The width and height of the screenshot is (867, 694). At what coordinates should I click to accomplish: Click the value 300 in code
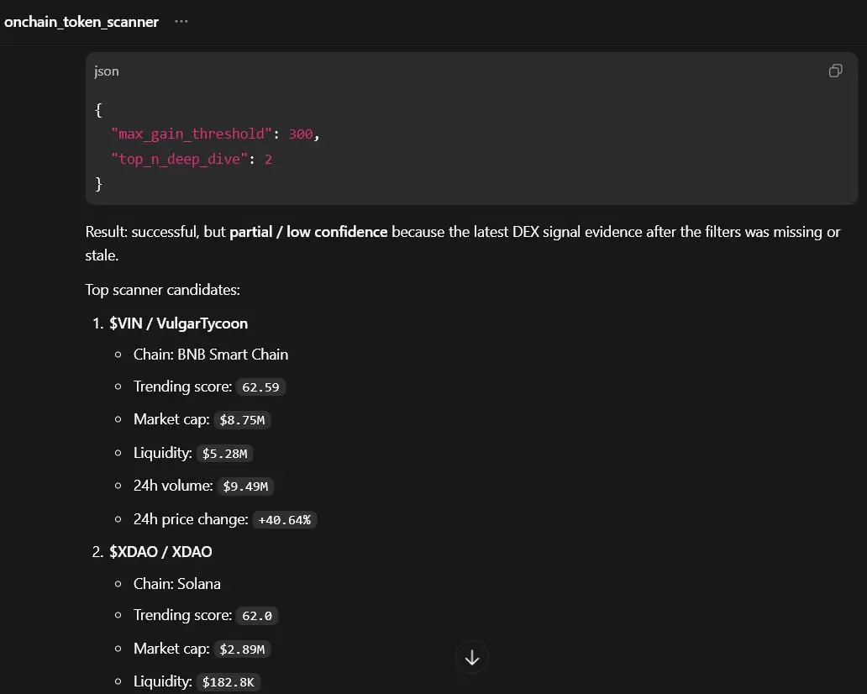[301, 134]
